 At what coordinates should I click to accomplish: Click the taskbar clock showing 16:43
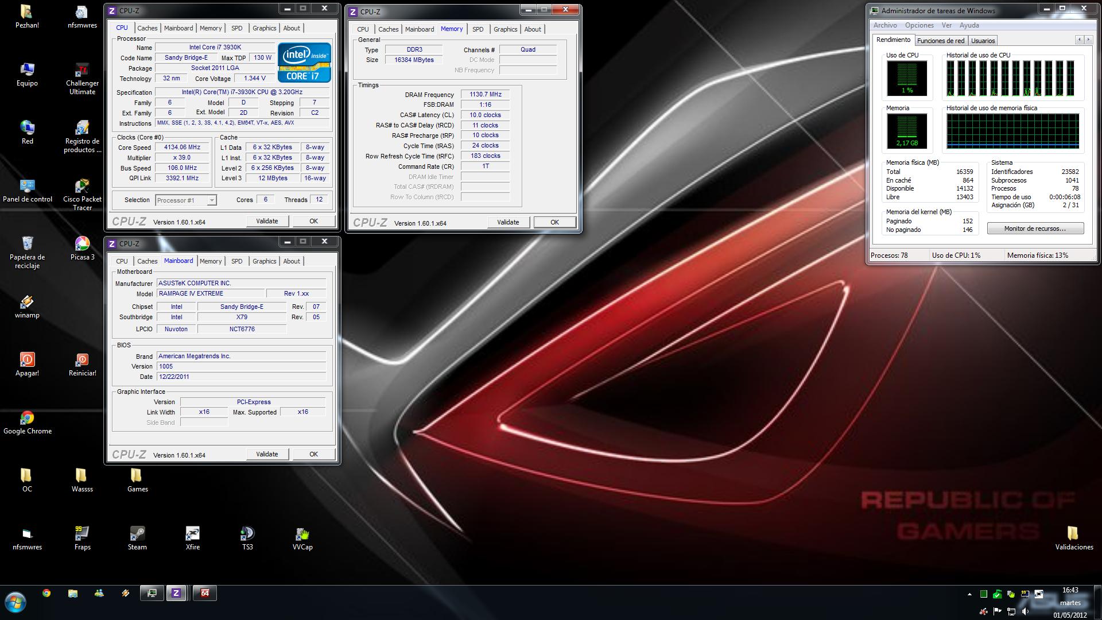click(1070, 590)
